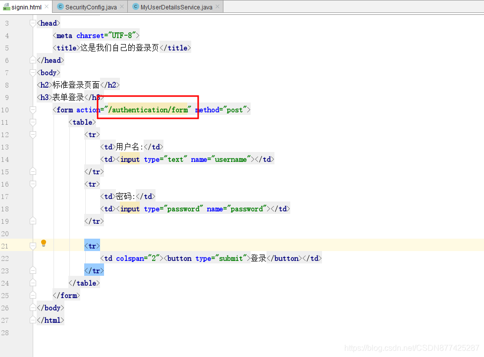Click the class icon on MyUserDetailsService.java tab

pos(136,6)
